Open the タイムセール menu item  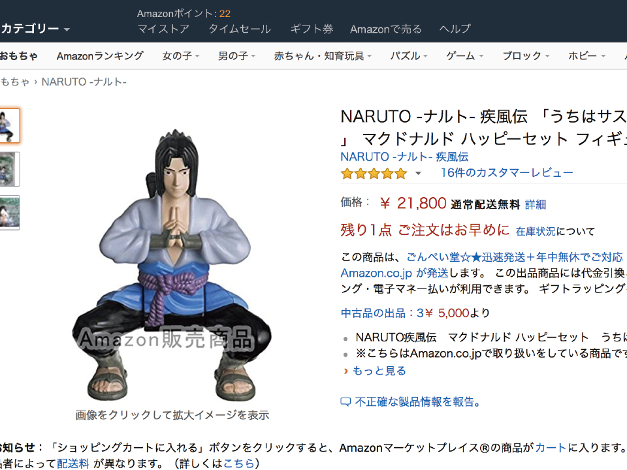(240, 29)
